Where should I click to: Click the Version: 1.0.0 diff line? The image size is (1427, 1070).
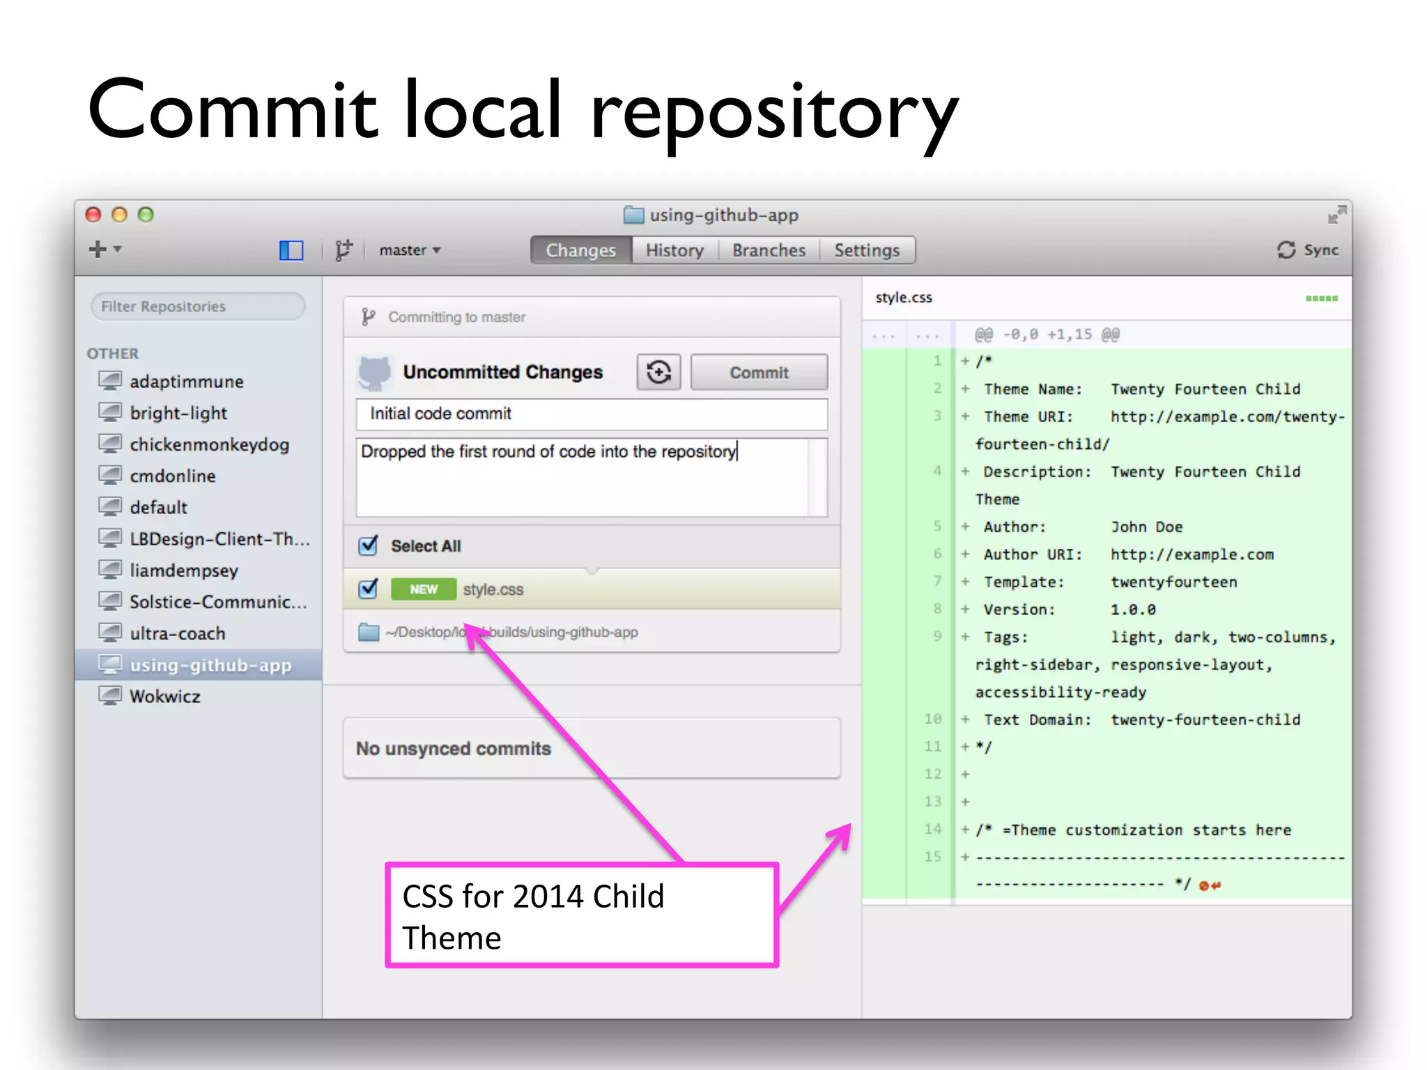click(x=1069, y=610)
